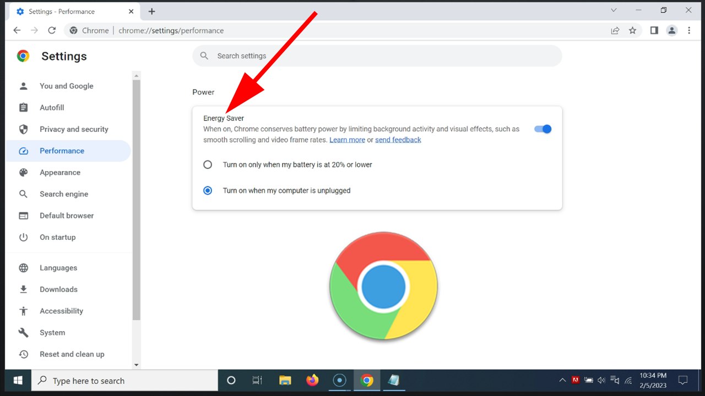The width and height of the screenshot is (705, 396).
Task: Click the sidebar scroll up arrow
Action: click(x=137, y=75)
